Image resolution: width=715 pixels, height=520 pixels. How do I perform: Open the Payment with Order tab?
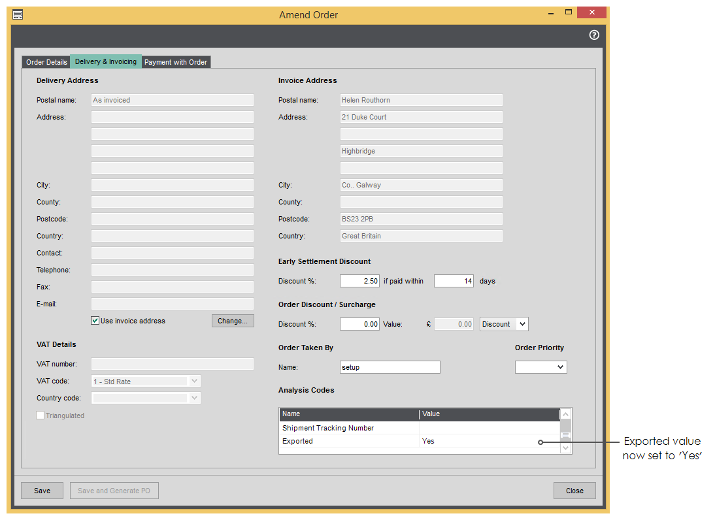[x=176, y=62]
